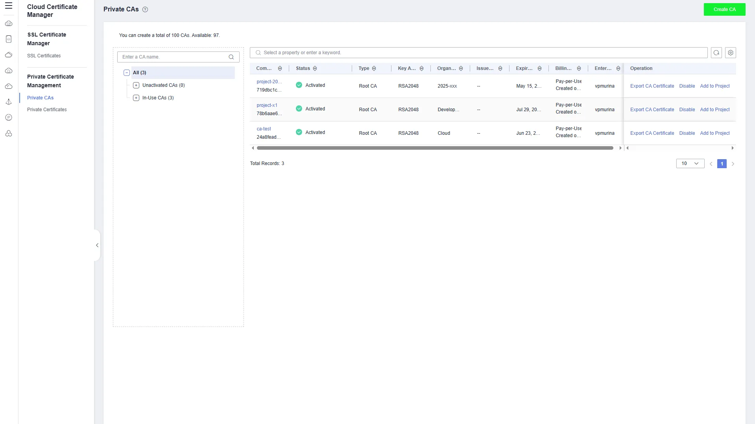The height and width of the screenshot is (424, 755).
Task: Add project-x1 CA to Project
Action: (714, 110)
